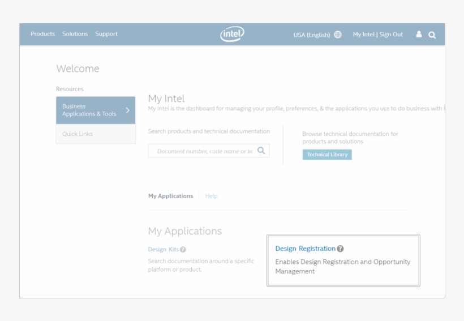Open the Products menu
This screenshot has width=464, height=321.
[42, 34]
